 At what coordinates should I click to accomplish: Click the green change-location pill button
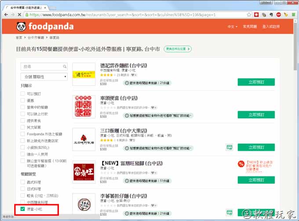pyautogui.click(x=178, y=49)
